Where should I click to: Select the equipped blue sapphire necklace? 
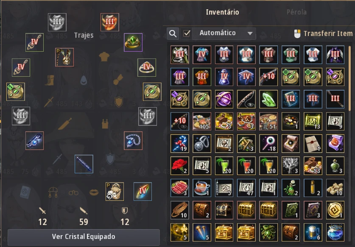click(x=133, y=141)
